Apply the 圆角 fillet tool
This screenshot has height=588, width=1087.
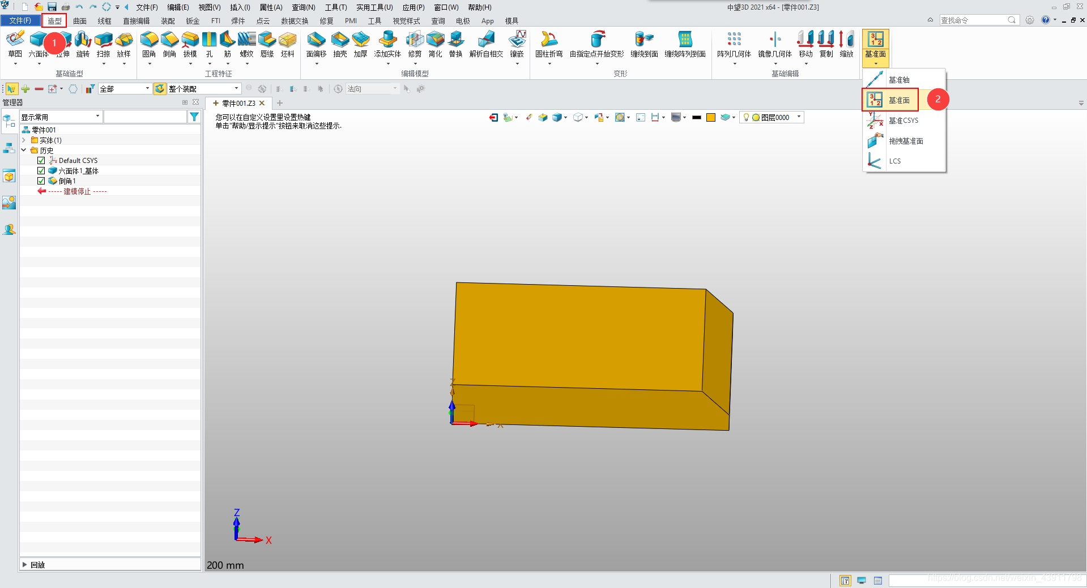point(149,45)
